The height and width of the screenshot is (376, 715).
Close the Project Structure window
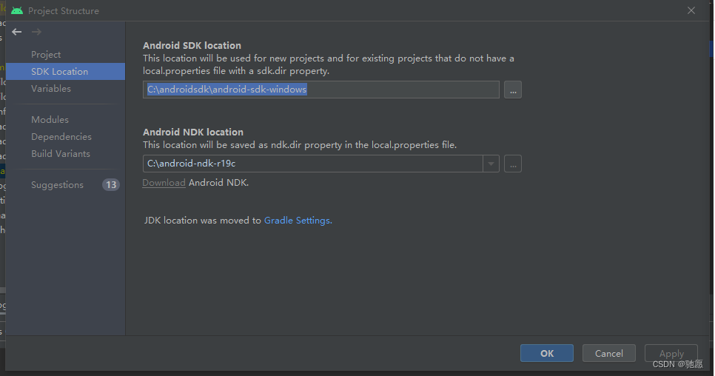[691, 10]
